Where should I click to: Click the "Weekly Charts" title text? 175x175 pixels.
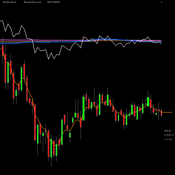coord(9,2)
